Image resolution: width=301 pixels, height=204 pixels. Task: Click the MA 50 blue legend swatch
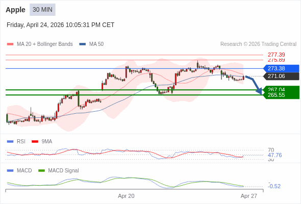tap(83, 44)
